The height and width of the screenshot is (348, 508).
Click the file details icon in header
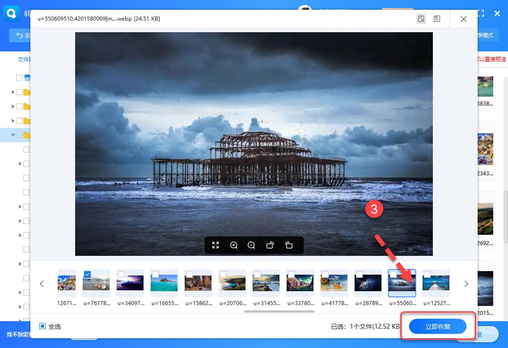(437, 19)
